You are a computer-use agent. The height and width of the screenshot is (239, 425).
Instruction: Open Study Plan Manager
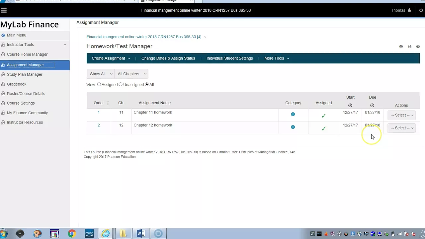25,75
